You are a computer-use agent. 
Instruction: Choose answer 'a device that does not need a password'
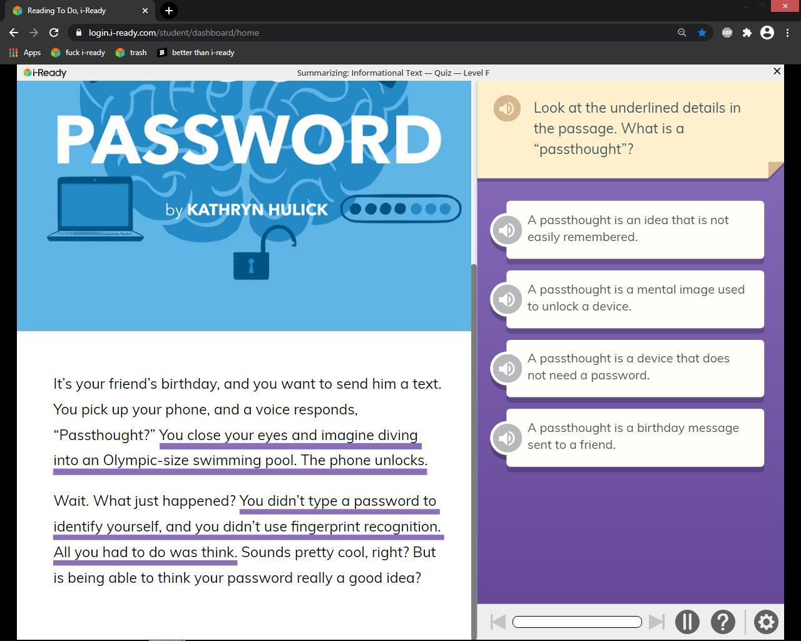[635, 367]
